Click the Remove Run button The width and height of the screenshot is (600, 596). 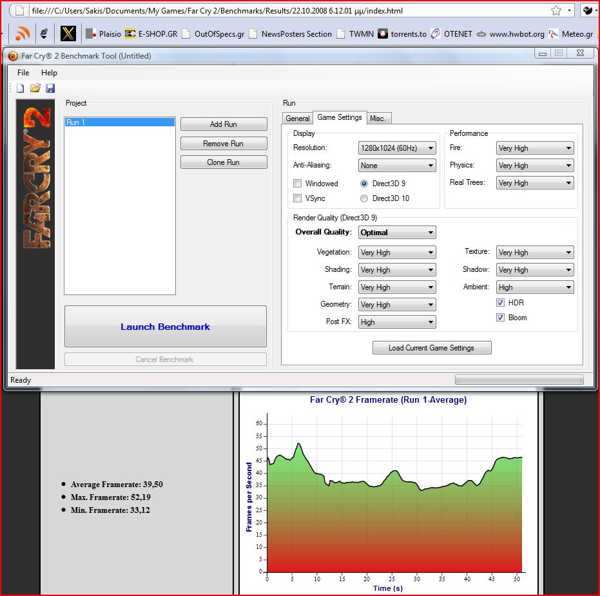[x=224, y=144]
